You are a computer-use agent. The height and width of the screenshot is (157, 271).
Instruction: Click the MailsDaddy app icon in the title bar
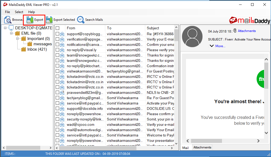pos(5,5)
